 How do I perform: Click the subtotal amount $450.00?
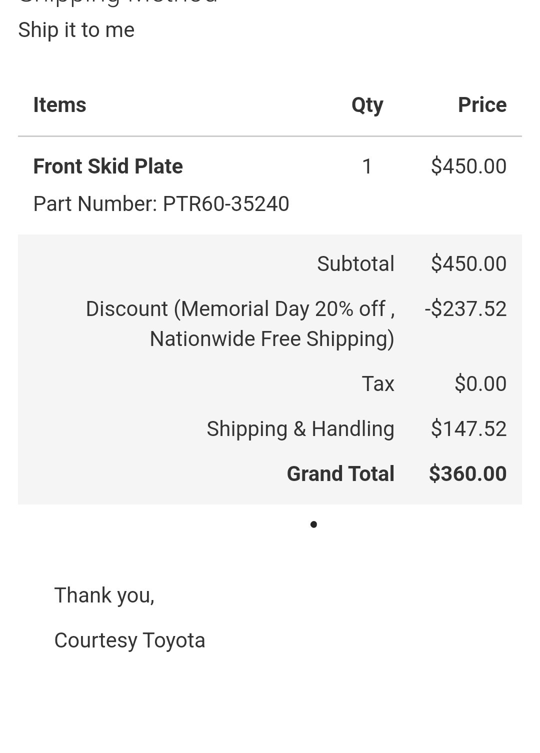pyautogui.click(x=468, y=264)
